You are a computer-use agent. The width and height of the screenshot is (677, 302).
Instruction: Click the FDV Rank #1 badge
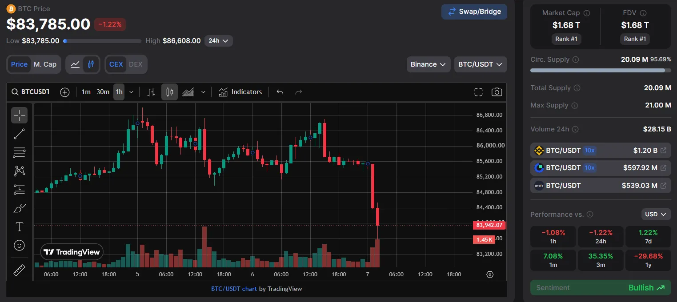[635, 39]
